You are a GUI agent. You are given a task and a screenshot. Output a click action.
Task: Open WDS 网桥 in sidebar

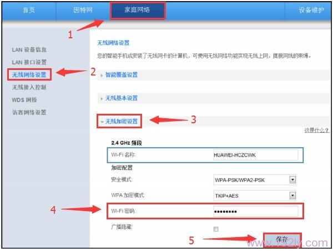pos(24,100)
